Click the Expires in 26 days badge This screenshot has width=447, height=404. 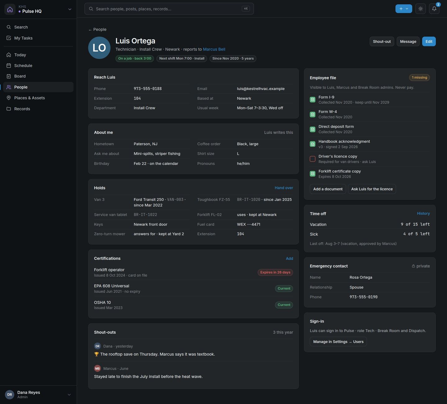pos(275,272)
